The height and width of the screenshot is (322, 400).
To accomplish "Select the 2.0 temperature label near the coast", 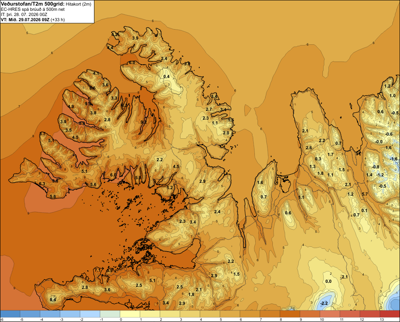I will (226, 133).
